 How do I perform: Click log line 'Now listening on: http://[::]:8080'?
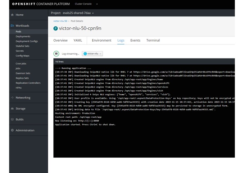point(77,121)
